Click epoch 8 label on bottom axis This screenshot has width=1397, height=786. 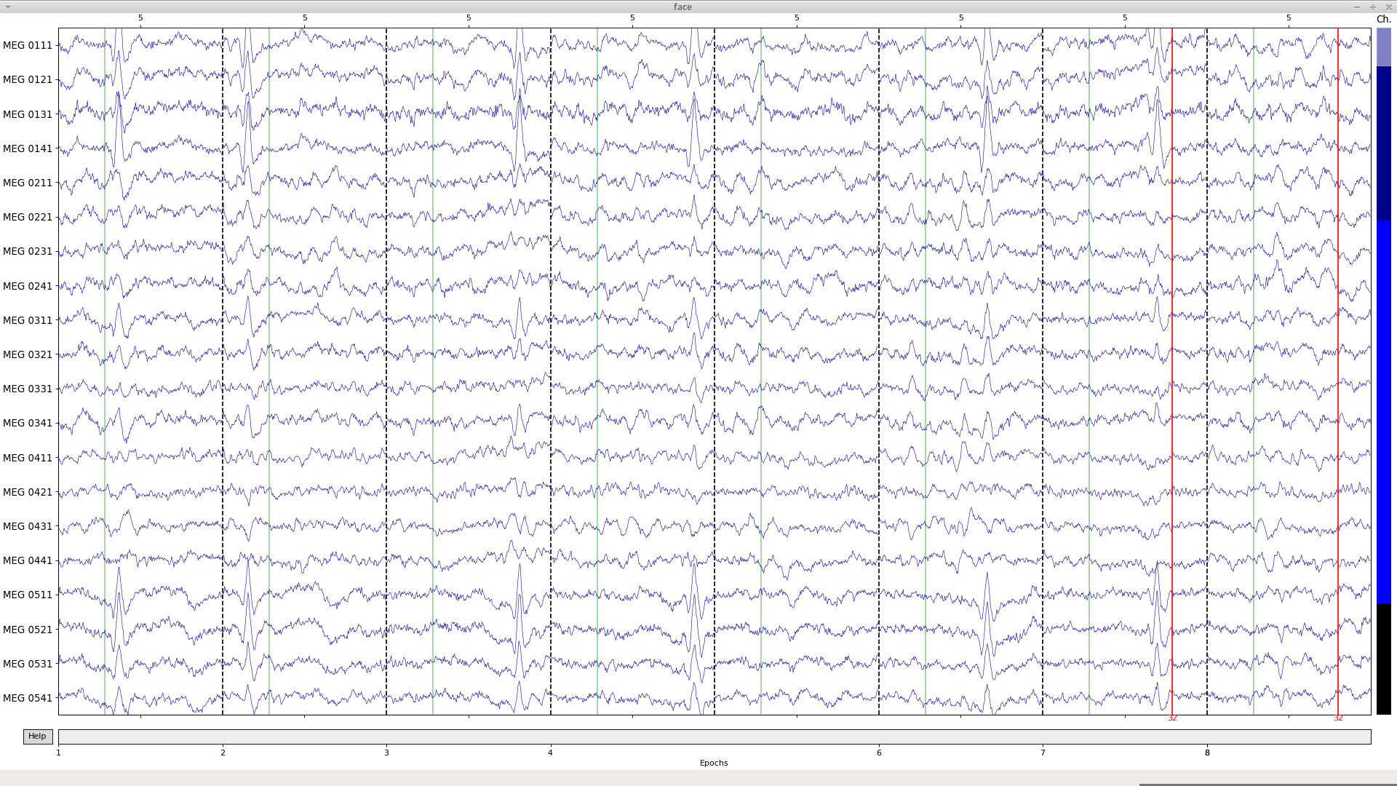1207,753
